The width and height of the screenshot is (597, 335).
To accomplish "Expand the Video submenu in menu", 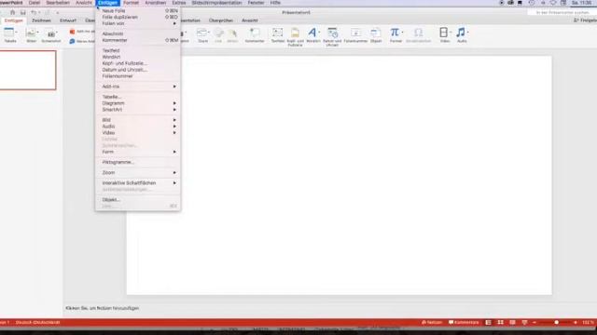I will click(x=138, y=133).
